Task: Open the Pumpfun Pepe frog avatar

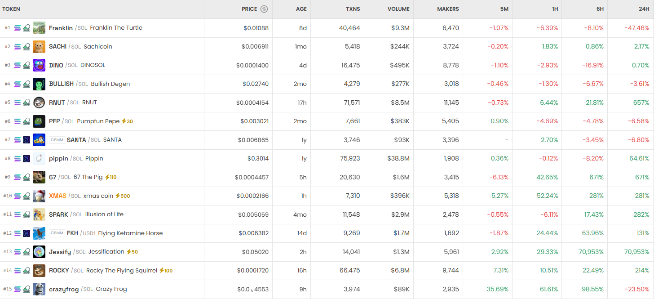Action: (x=39, y=121)
